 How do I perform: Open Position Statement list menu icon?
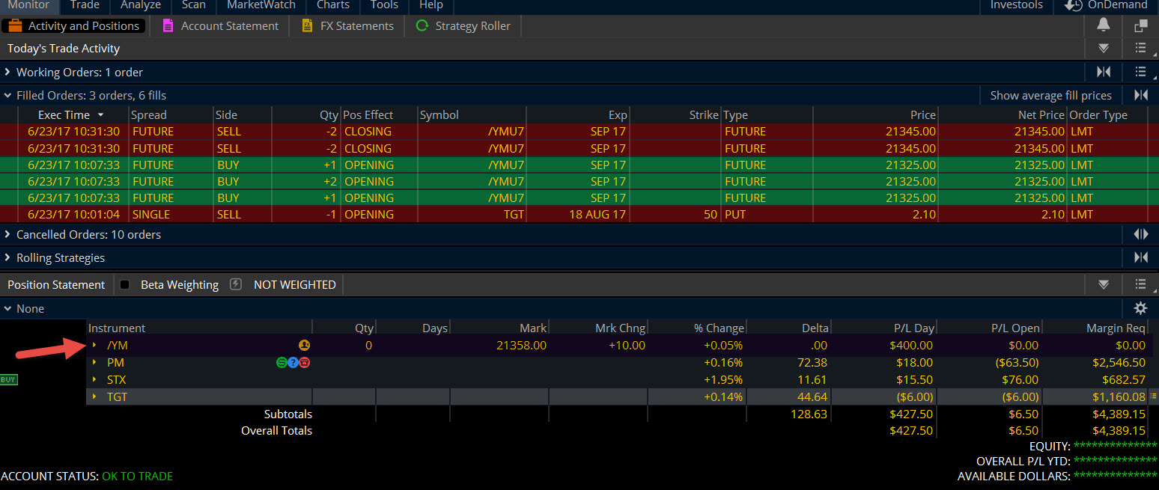click(1140, 284)
